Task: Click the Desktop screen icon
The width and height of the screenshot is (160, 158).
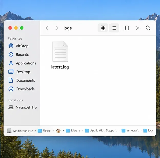Action: (x=11, y=72)
